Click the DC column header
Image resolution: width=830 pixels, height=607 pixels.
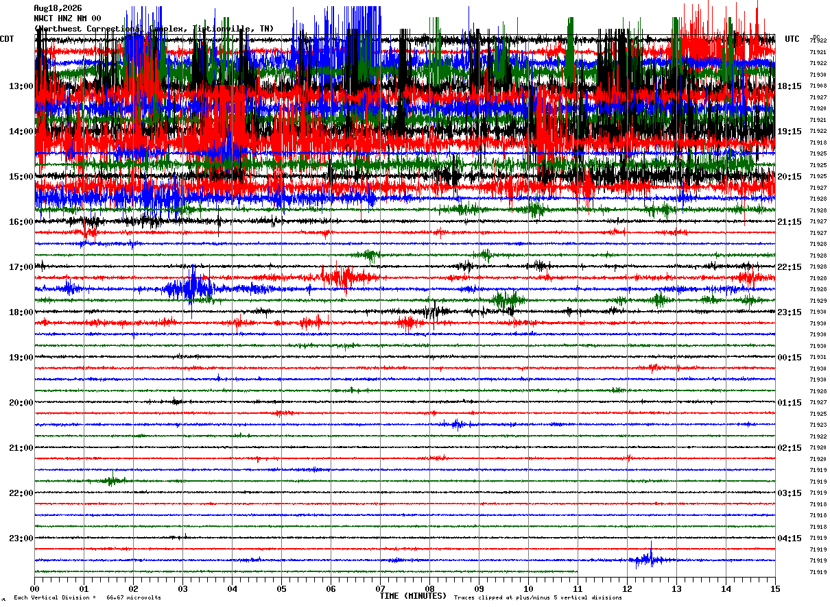point(816,38)
